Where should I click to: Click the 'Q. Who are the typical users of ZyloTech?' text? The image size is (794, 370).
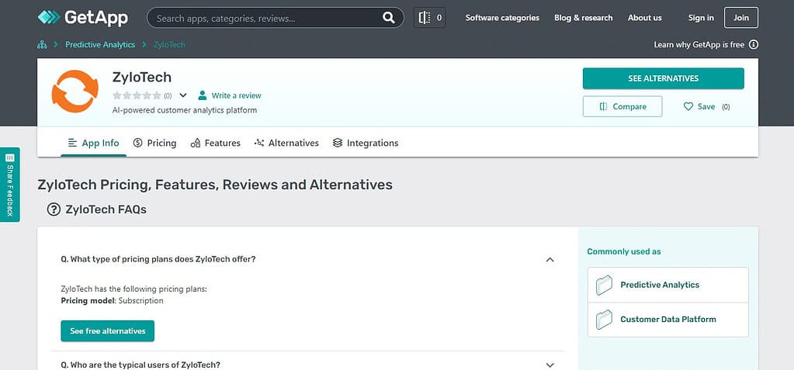click(140, 365)
